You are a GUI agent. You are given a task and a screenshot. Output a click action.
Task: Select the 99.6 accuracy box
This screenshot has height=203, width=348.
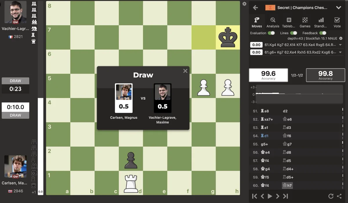pyautogui.click(x=268, y=75)
